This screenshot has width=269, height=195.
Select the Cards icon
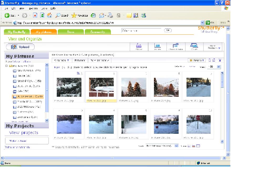[x=194, y=47]
